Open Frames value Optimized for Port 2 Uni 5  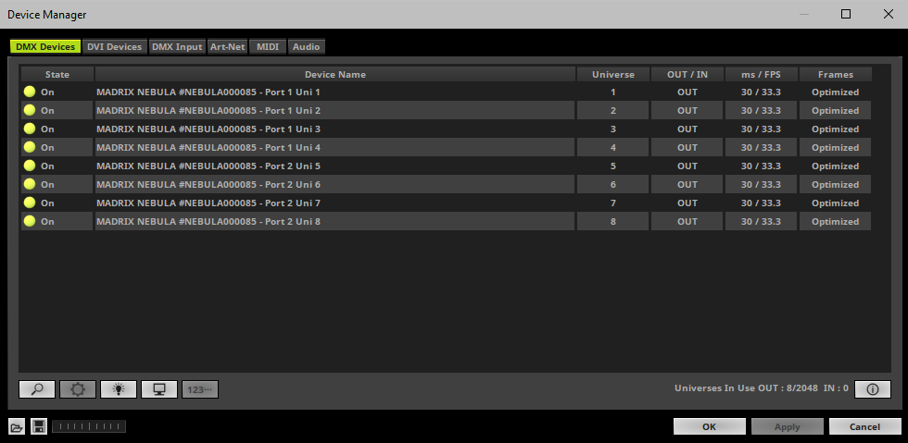(835, 166)
